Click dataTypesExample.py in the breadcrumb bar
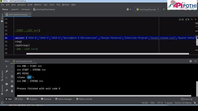This screenshot has width=198, height=111. 44,10
